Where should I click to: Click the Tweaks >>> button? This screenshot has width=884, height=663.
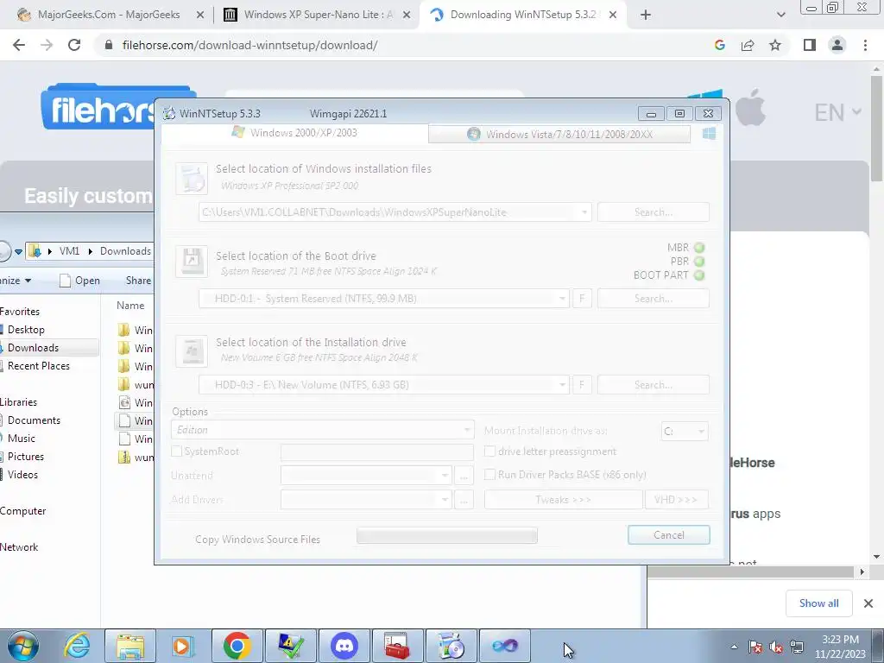point(563,500)
